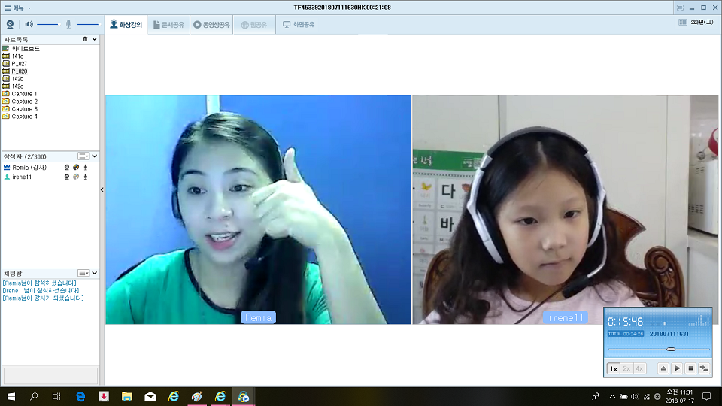Click the playback seek slider handle
722x406 pixels.
coord(670,349)
